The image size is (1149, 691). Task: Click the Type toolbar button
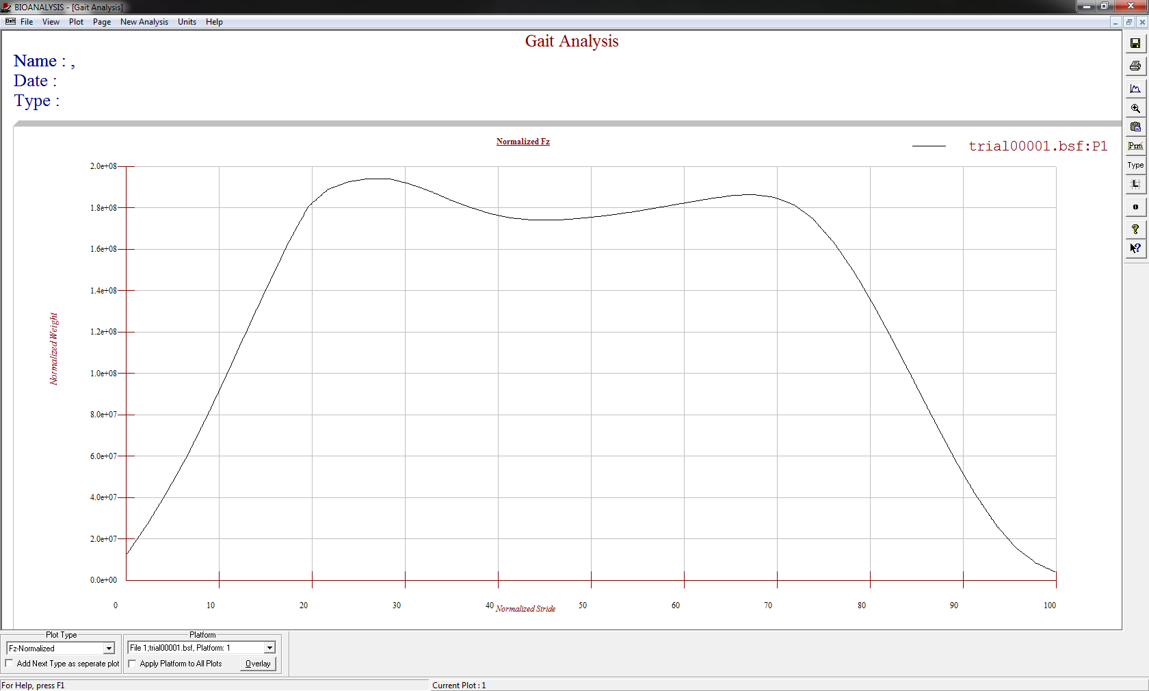[1135, 165]
